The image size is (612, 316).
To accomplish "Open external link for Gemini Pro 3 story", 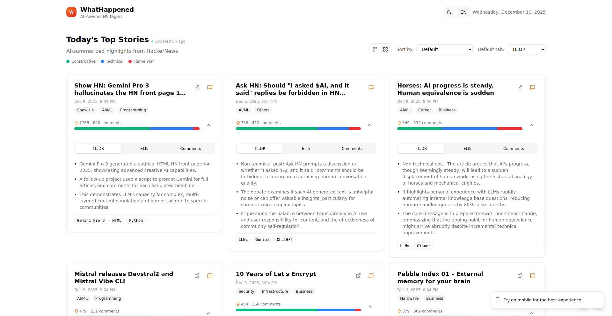I will click(x=197, y=87).
